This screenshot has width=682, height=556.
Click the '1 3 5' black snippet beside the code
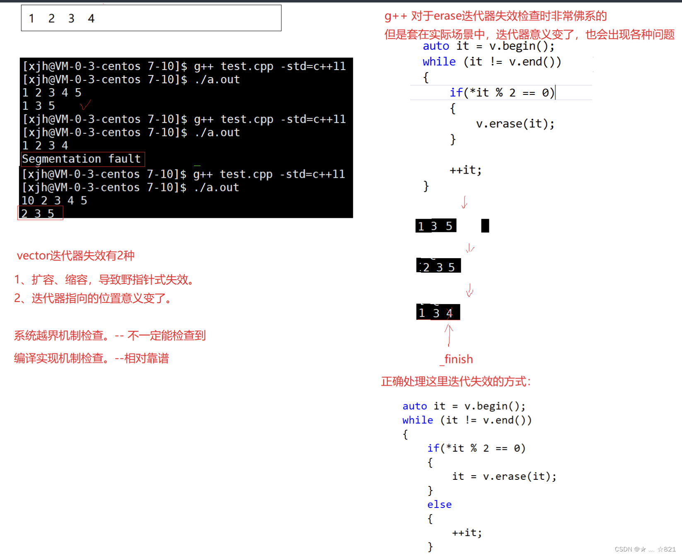coord(435,226)
